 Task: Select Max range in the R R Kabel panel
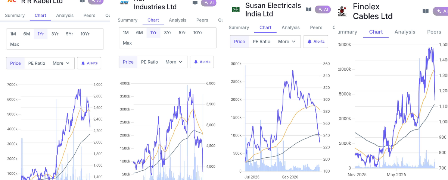[x=15, y=44]
